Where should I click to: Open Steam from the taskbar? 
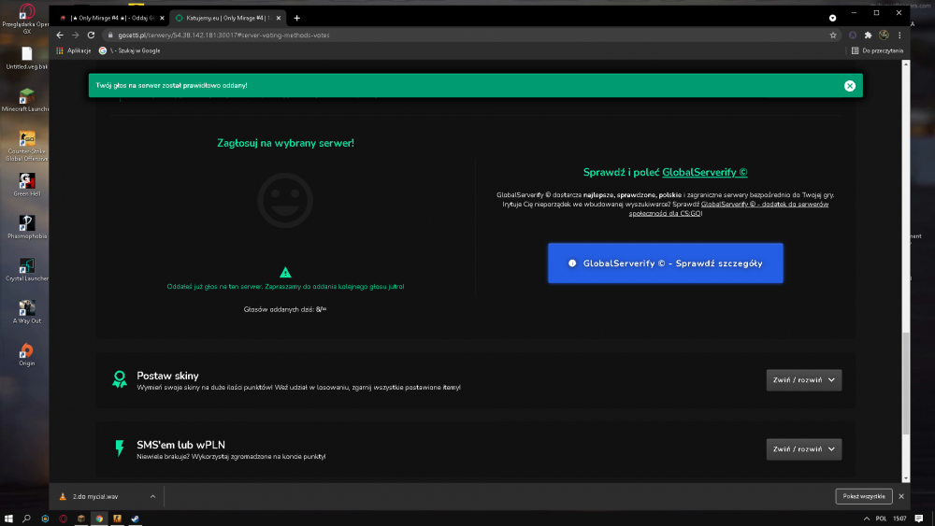pyautogui.click(x=136, y=519)
